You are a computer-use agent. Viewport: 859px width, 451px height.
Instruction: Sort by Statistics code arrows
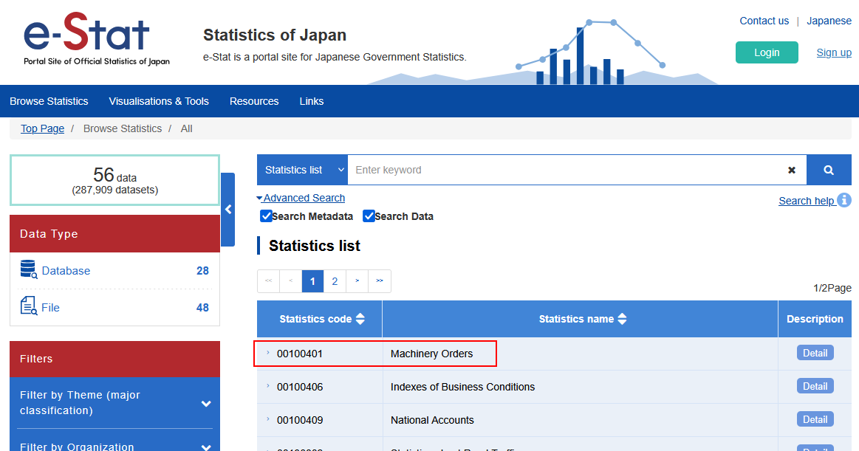point(360,319)
